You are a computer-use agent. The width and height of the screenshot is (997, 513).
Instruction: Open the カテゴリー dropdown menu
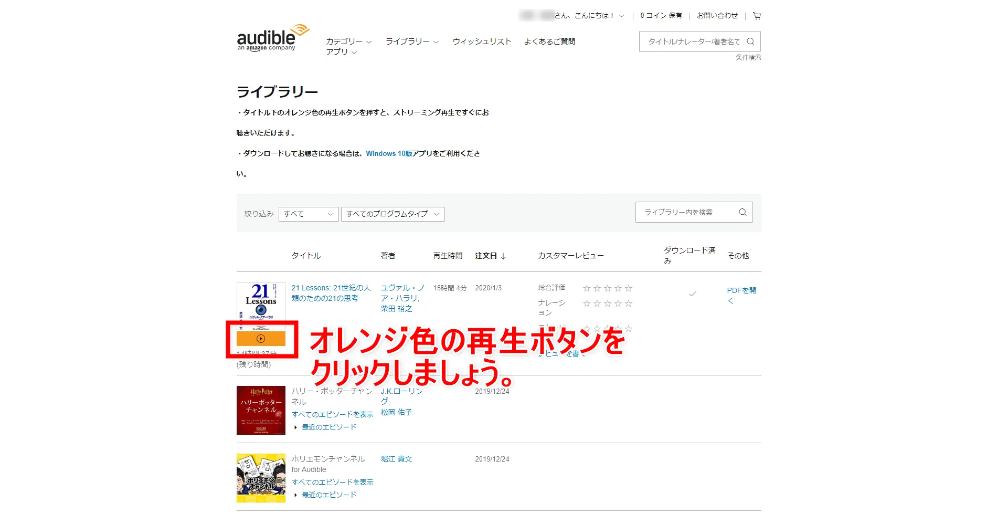348,41
